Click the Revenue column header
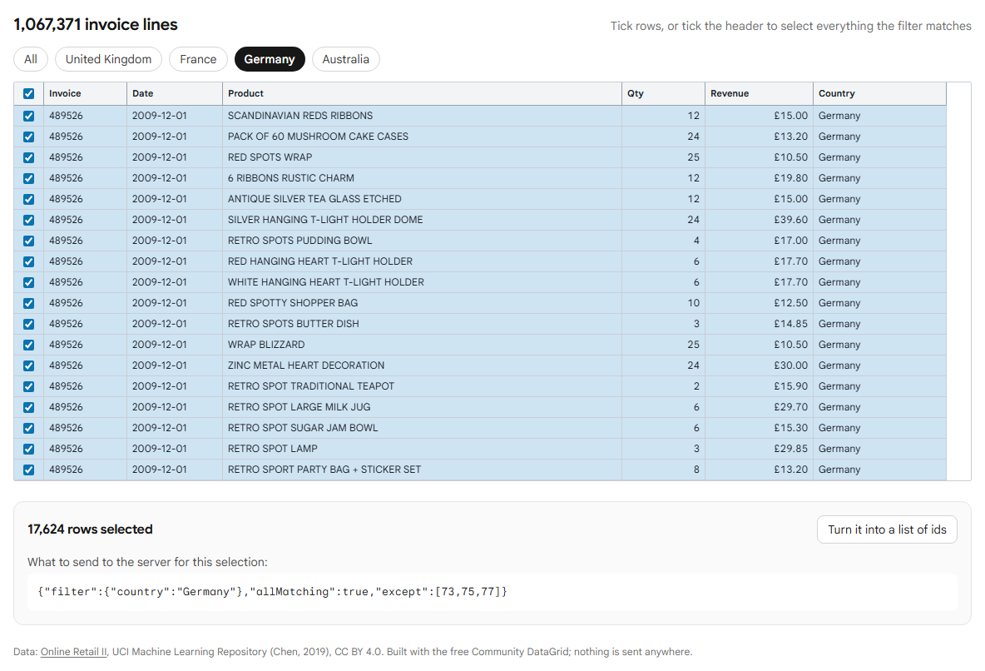This screenshot has height=671, width=985. 759,93
